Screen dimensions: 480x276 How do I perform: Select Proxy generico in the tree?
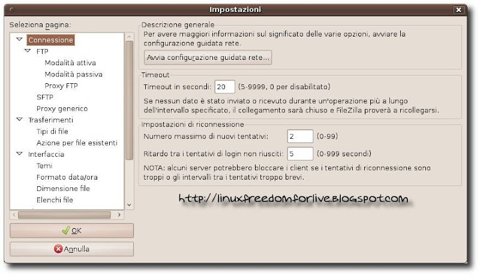pos(62,109)
